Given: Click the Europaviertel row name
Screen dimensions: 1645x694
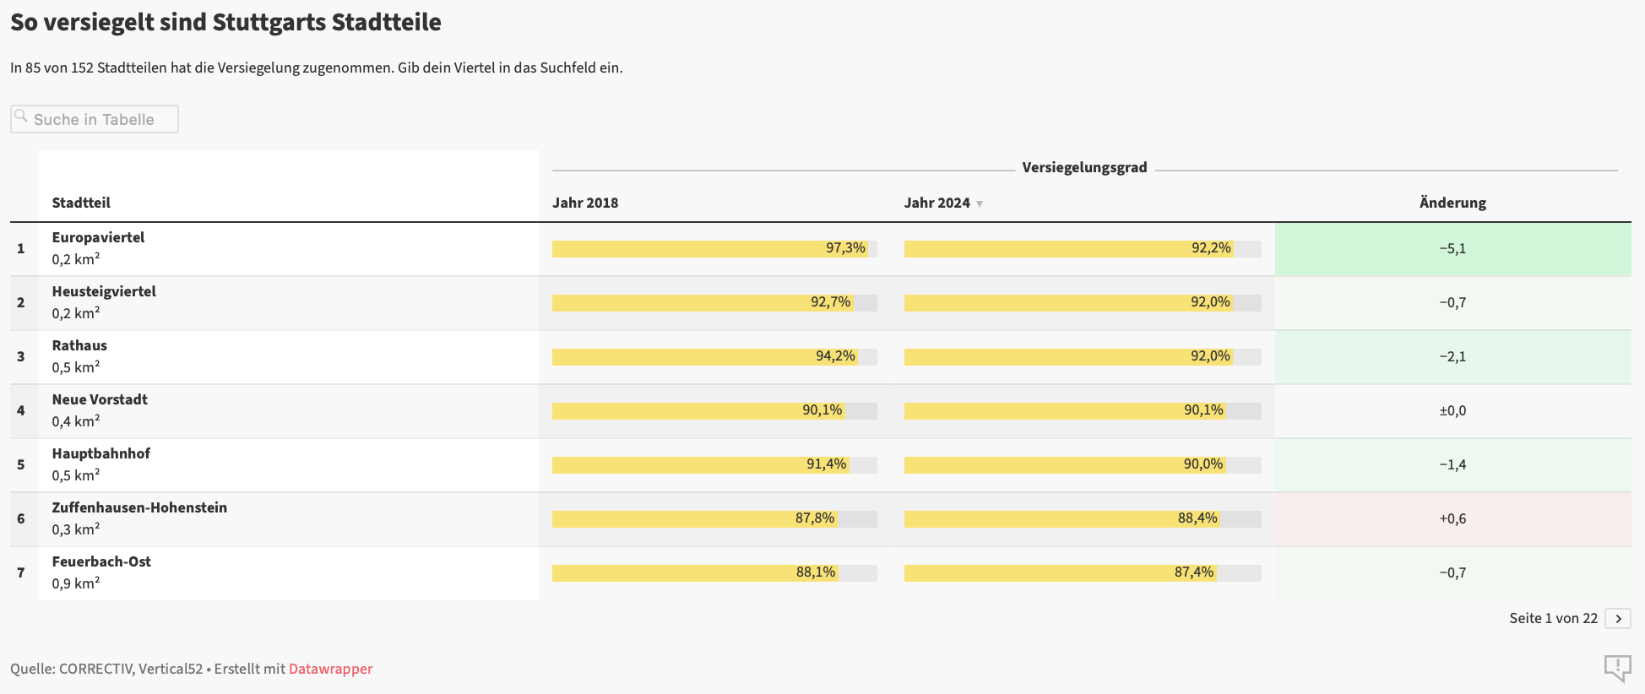Looking at the screenshot, I should point(98,237).
